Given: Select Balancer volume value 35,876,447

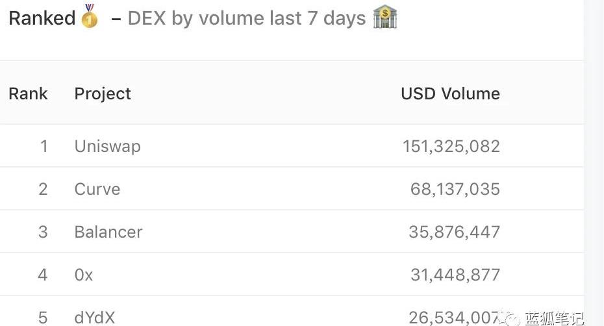Looking at the screenshot, I should pyautogui.click(x=455, y=232).
